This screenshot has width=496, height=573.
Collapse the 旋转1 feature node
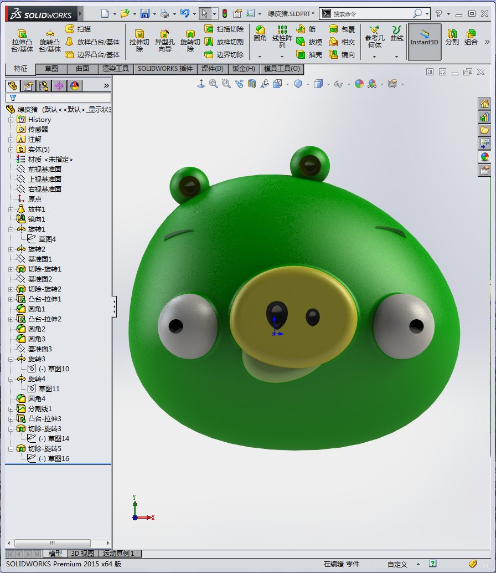point(11,230)
